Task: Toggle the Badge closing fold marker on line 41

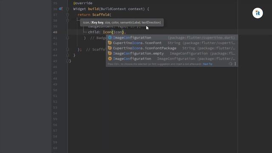Action: (x=68, y=38)
